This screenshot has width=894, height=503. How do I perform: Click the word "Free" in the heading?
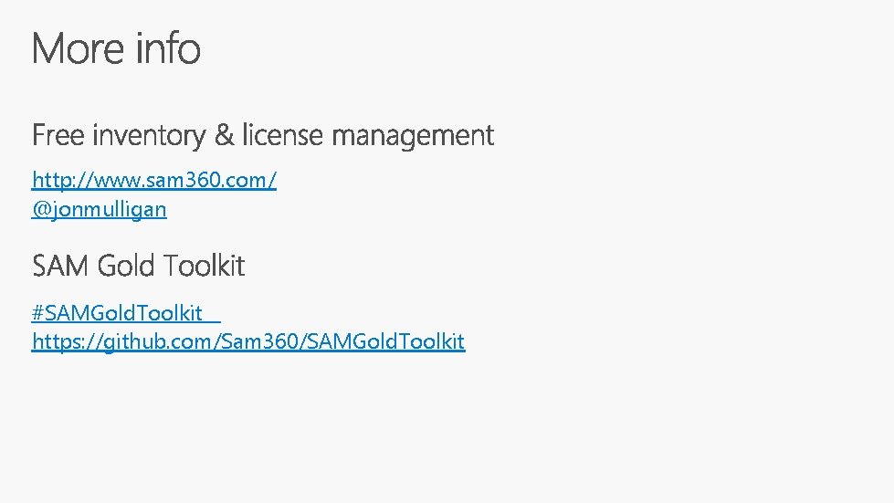click(58, 136)
